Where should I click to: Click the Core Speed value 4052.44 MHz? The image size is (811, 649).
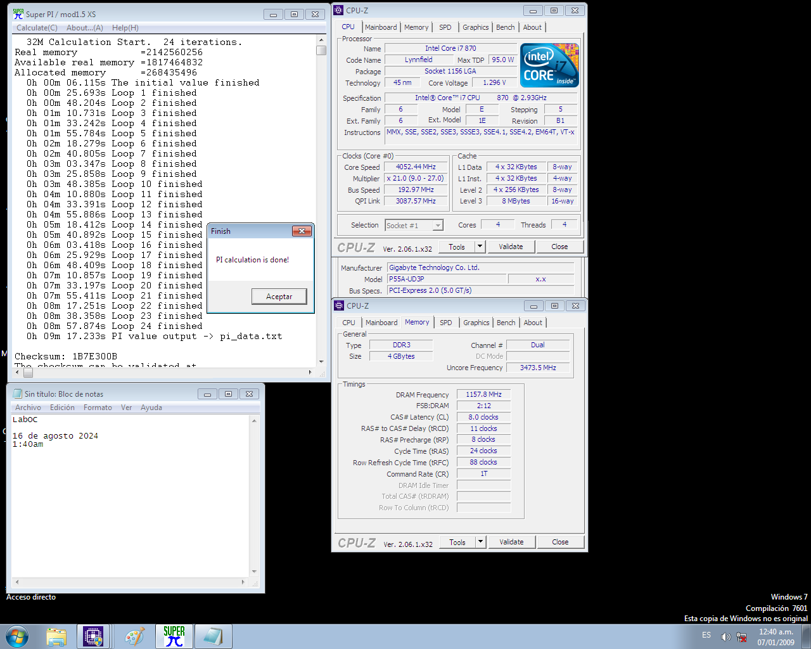point(416,167)
